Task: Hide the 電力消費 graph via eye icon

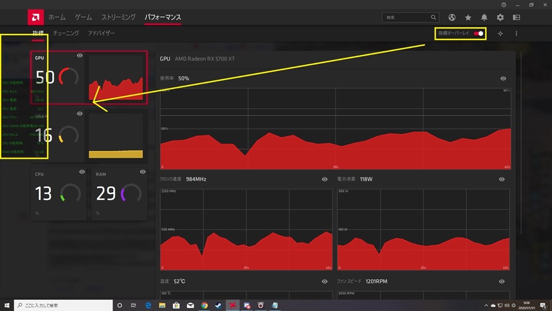Action: (x=502, y=179)
